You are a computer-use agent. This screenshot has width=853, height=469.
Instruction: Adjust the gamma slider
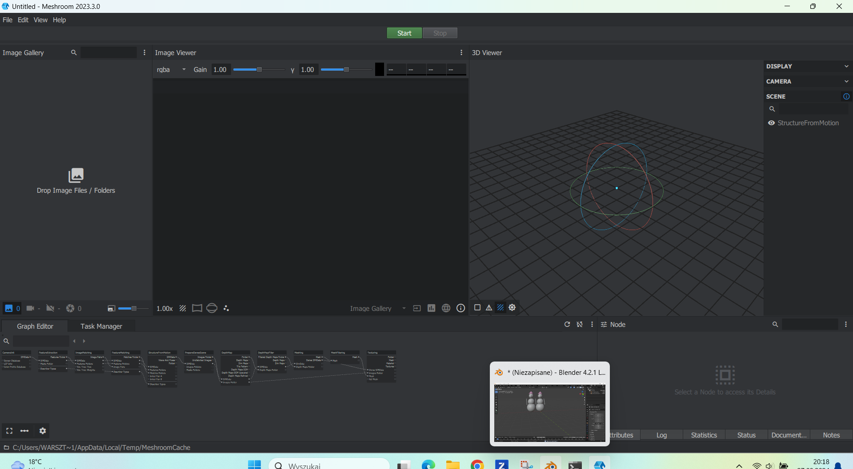[346, 70]
